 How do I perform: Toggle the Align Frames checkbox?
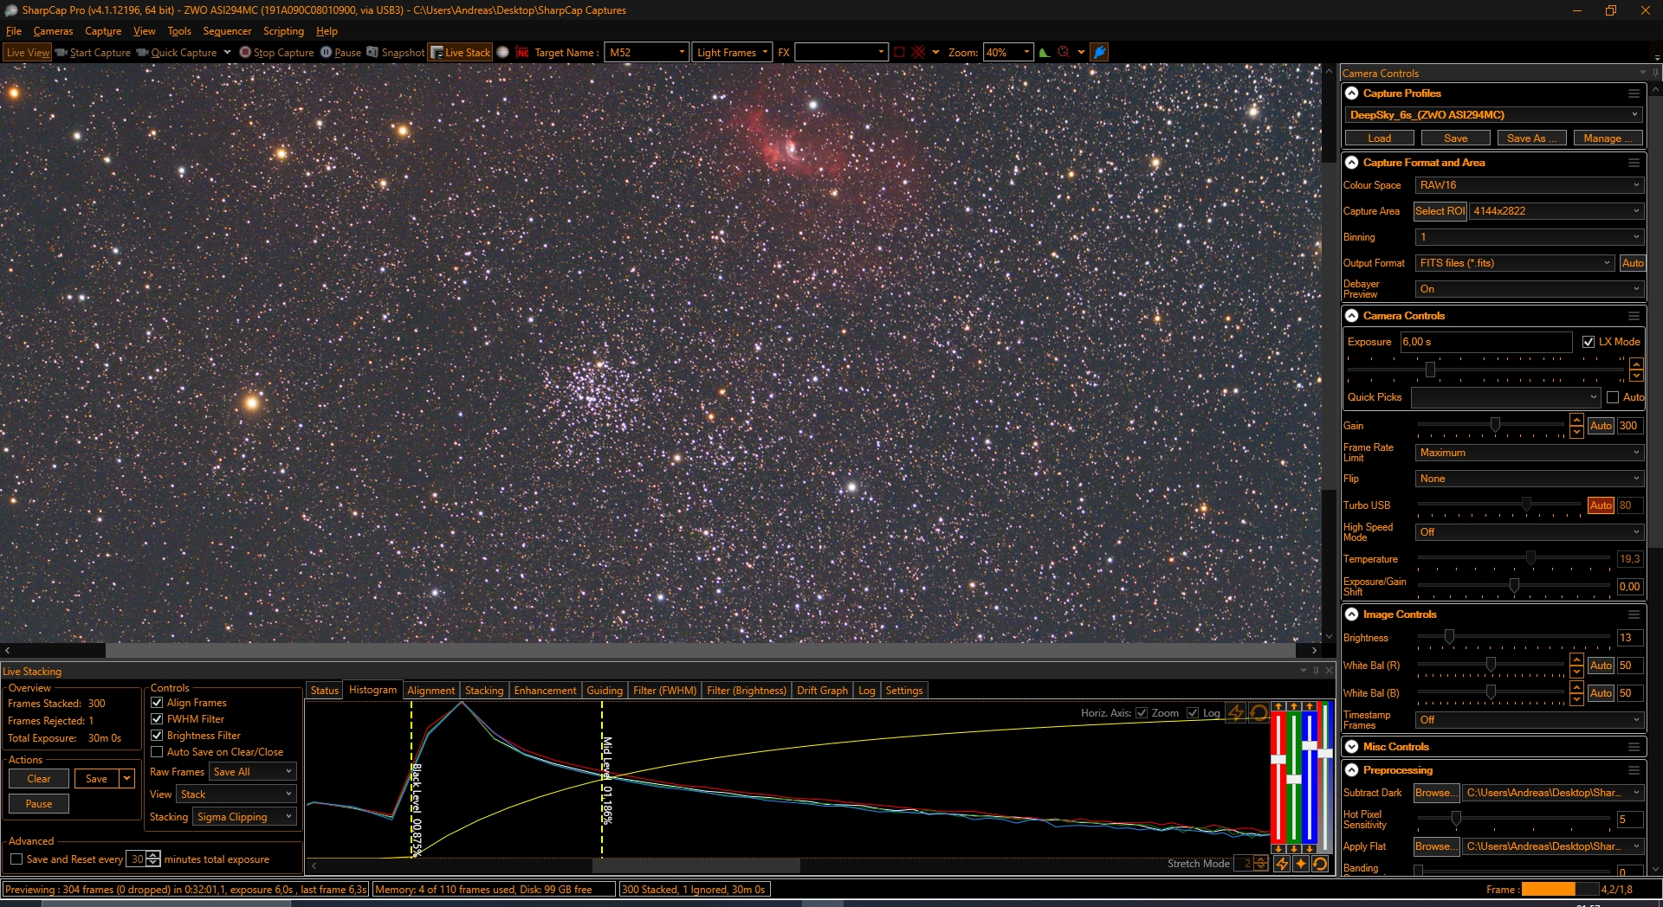pos(157,703)
